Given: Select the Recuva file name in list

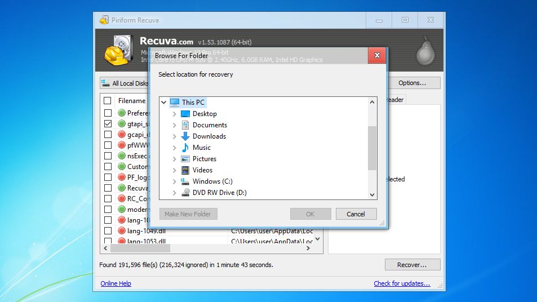Looking at the screenshot, I should coord(137,188).
